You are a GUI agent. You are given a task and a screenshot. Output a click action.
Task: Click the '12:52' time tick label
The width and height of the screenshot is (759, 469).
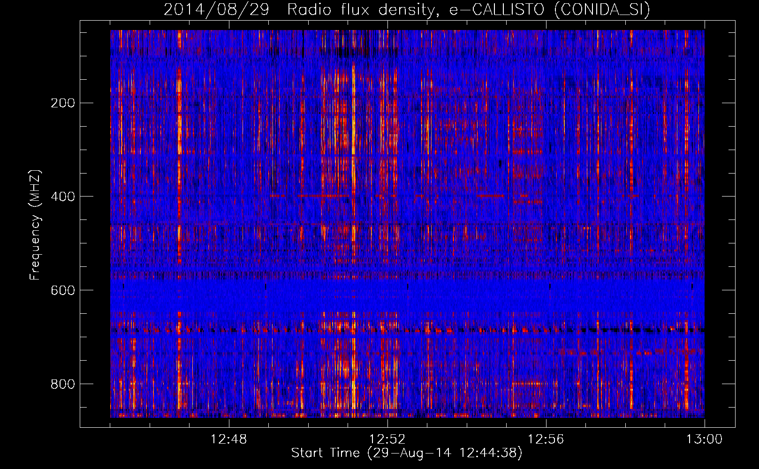coord(387,439)
